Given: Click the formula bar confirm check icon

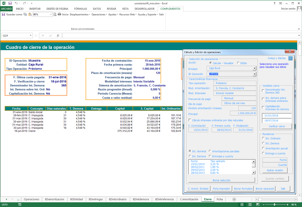Looking at the screenshot, I should (x=50, y=35).
